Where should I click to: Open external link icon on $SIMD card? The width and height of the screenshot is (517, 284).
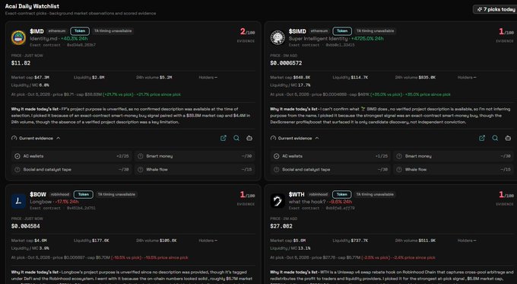pos(482,138)
